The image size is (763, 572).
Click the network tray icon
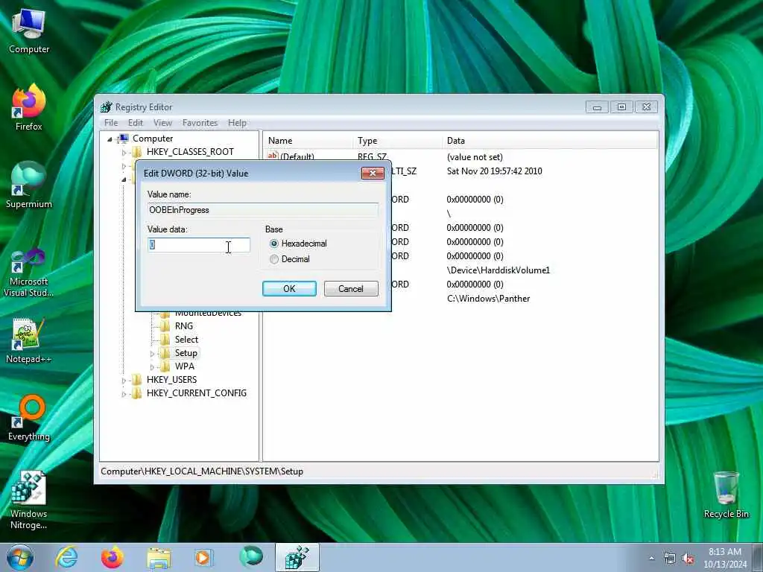click(x=670, y=559)
